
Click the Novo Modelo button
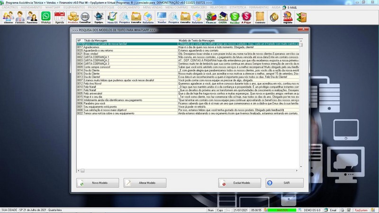98,183
